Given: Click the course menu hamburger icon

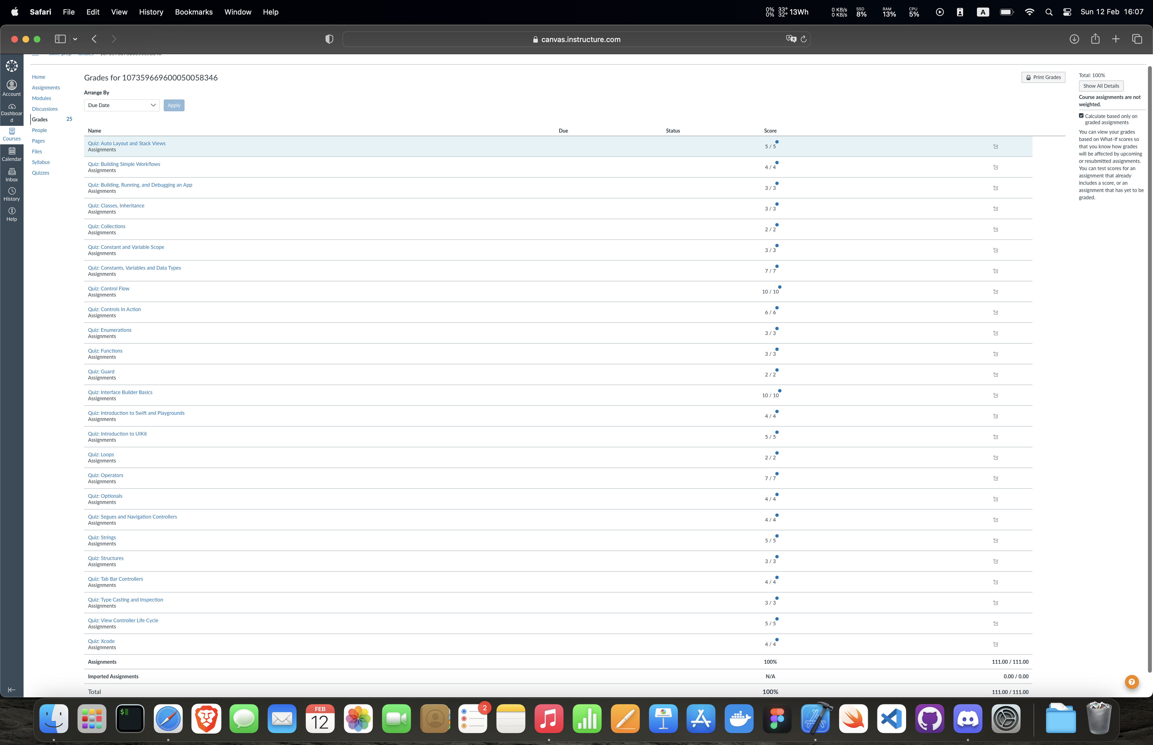Looking at the screenshot, I should click(35, 55).
